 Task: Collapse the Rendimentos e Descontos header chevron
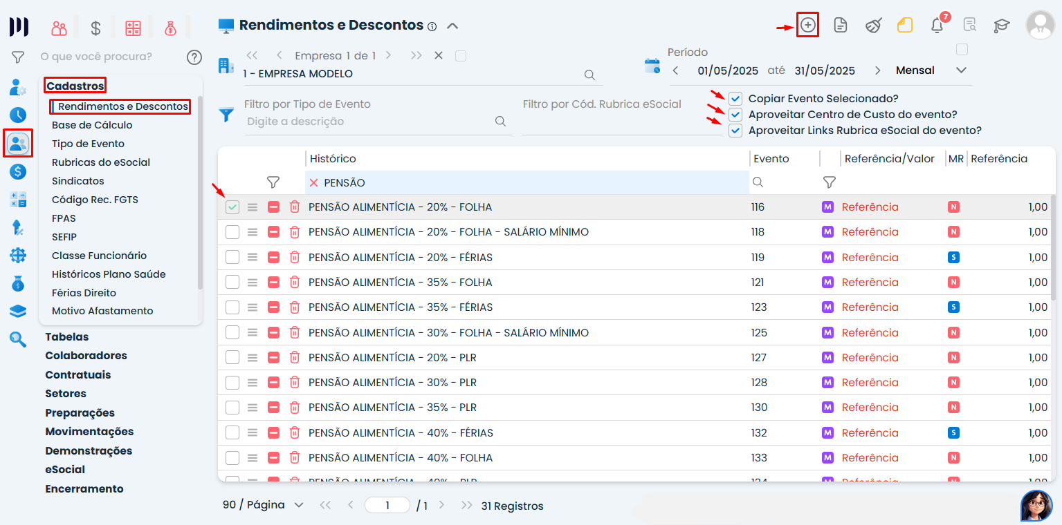(452, 26)
